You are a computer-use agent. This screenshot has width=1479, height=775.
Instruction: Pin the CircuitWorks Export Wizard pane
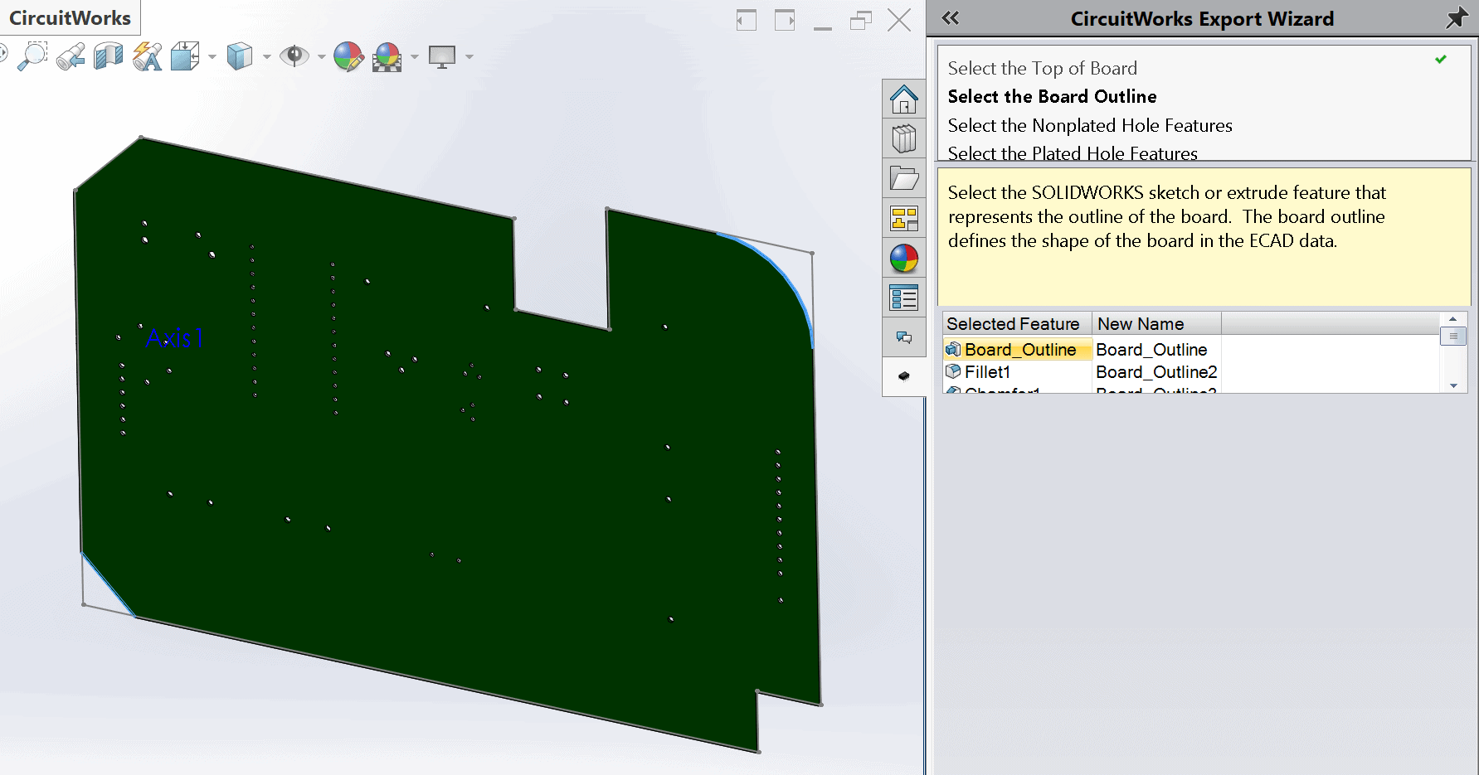[x=1457, y=18]
